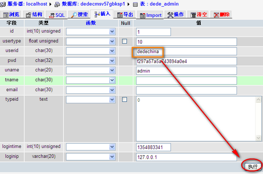Click typeid textarea scroll up arrow
Viewport: 263px width, 174px height.
258,99
